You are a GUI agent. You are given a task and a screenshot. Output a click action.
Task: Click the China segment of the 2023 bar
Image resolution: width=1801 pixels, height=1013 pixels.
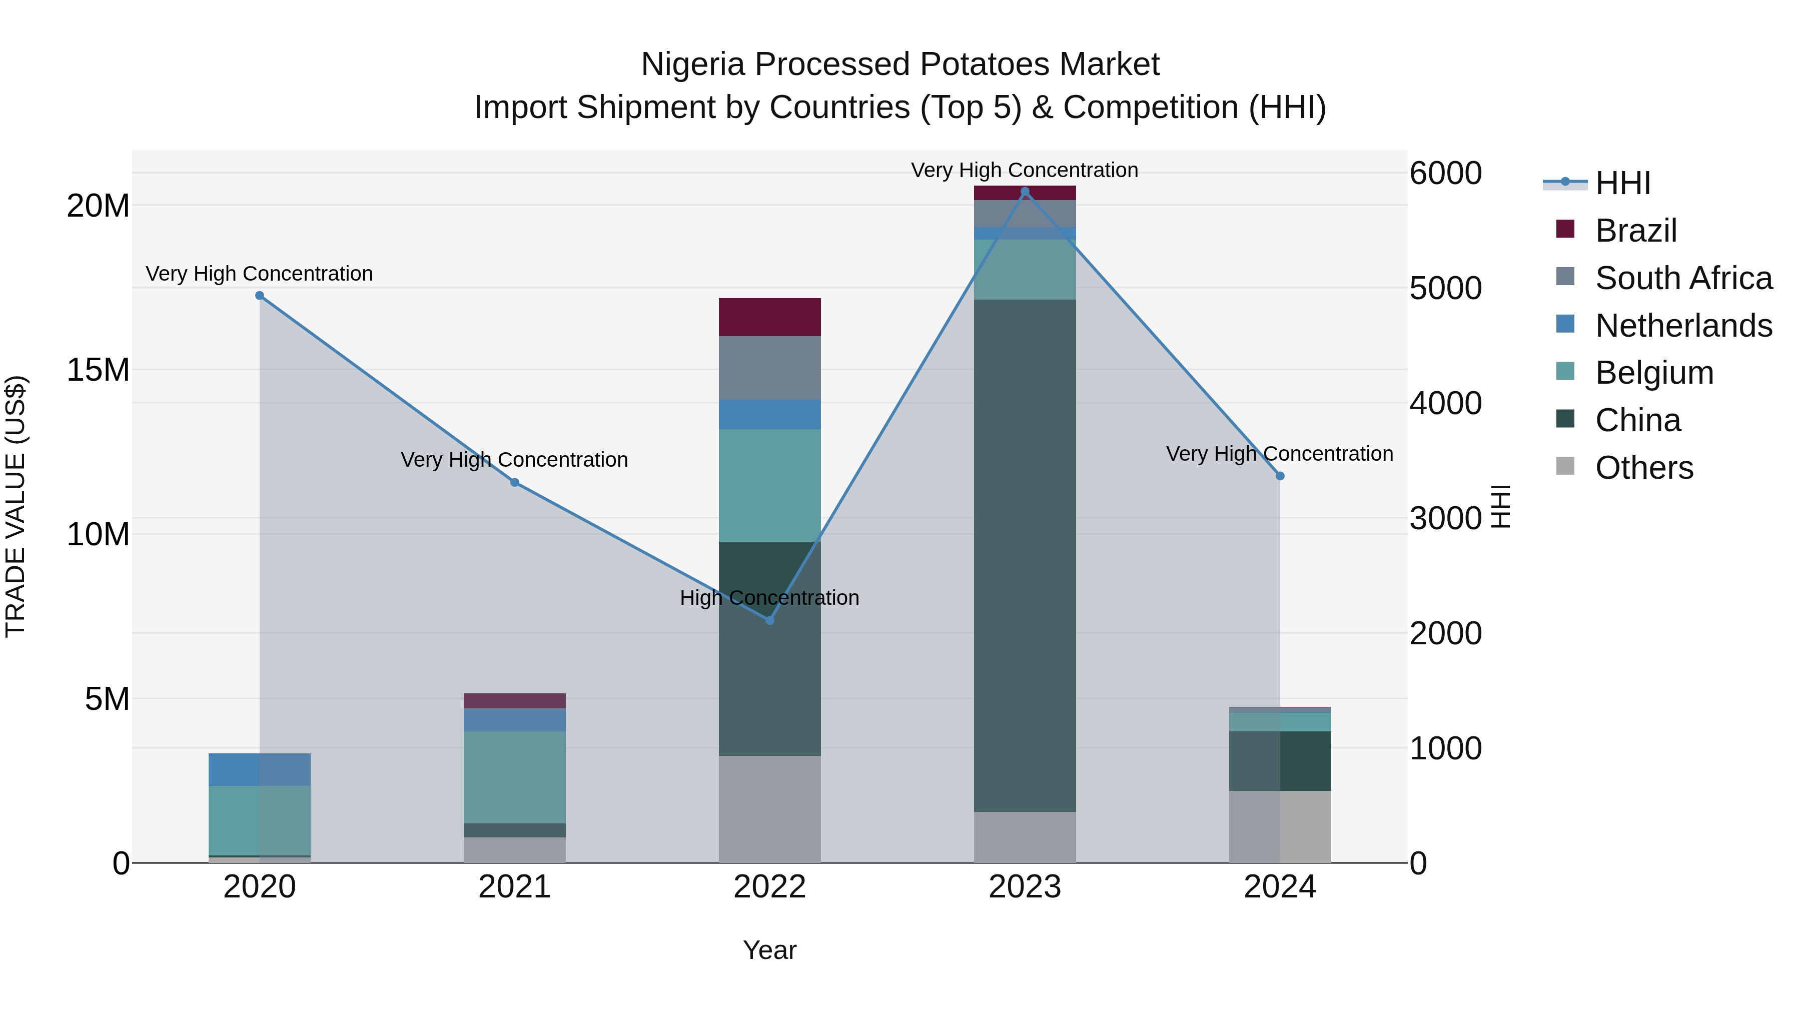click(x=1025, y=556)
